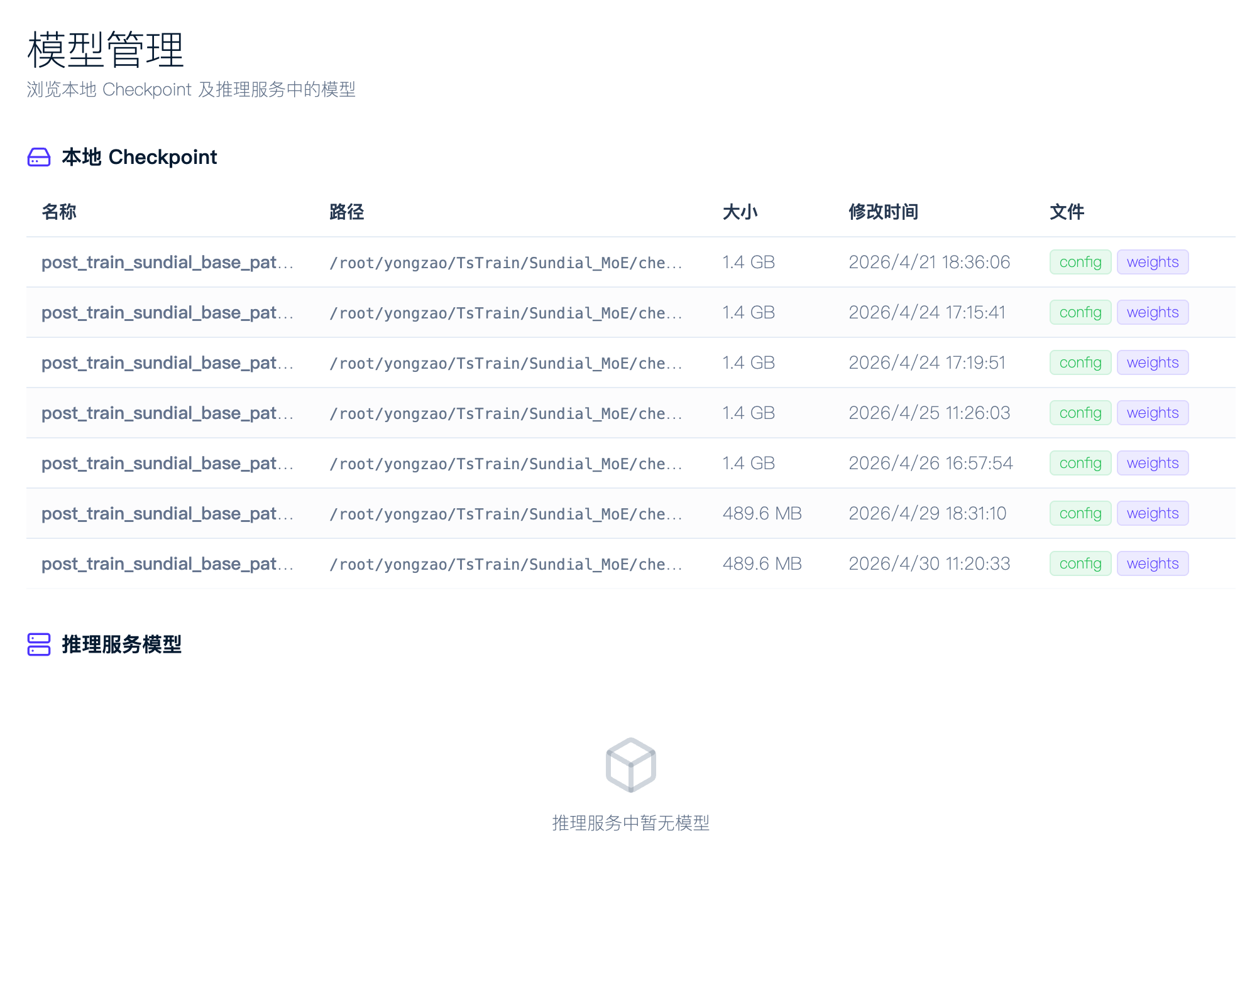Viewport: 1257px width, 1005px height.
Task: Click weights tag in 18:36:06 row
Action: pyautogui.click(x=1153, y=262)
